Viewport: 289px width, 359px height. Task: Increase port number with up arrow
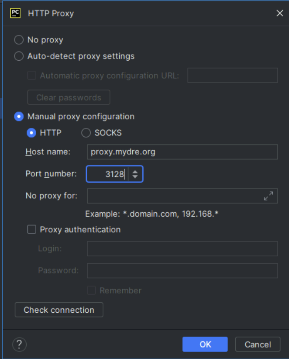[135, 172]
